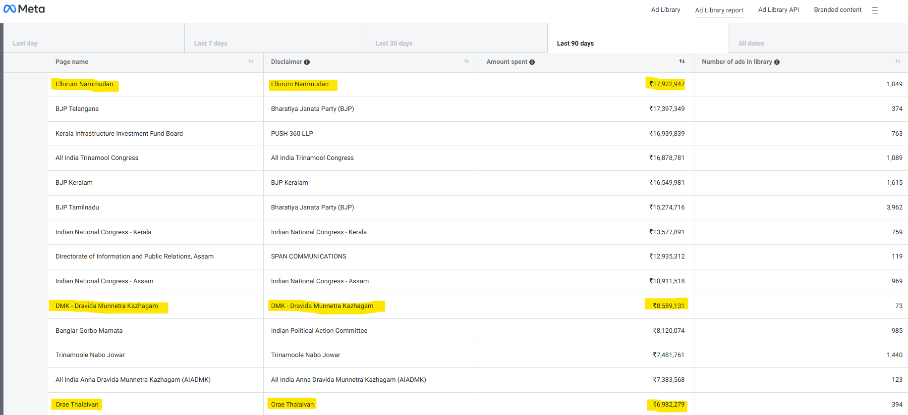Click the Disclaimer info icon

click(307, 62)
